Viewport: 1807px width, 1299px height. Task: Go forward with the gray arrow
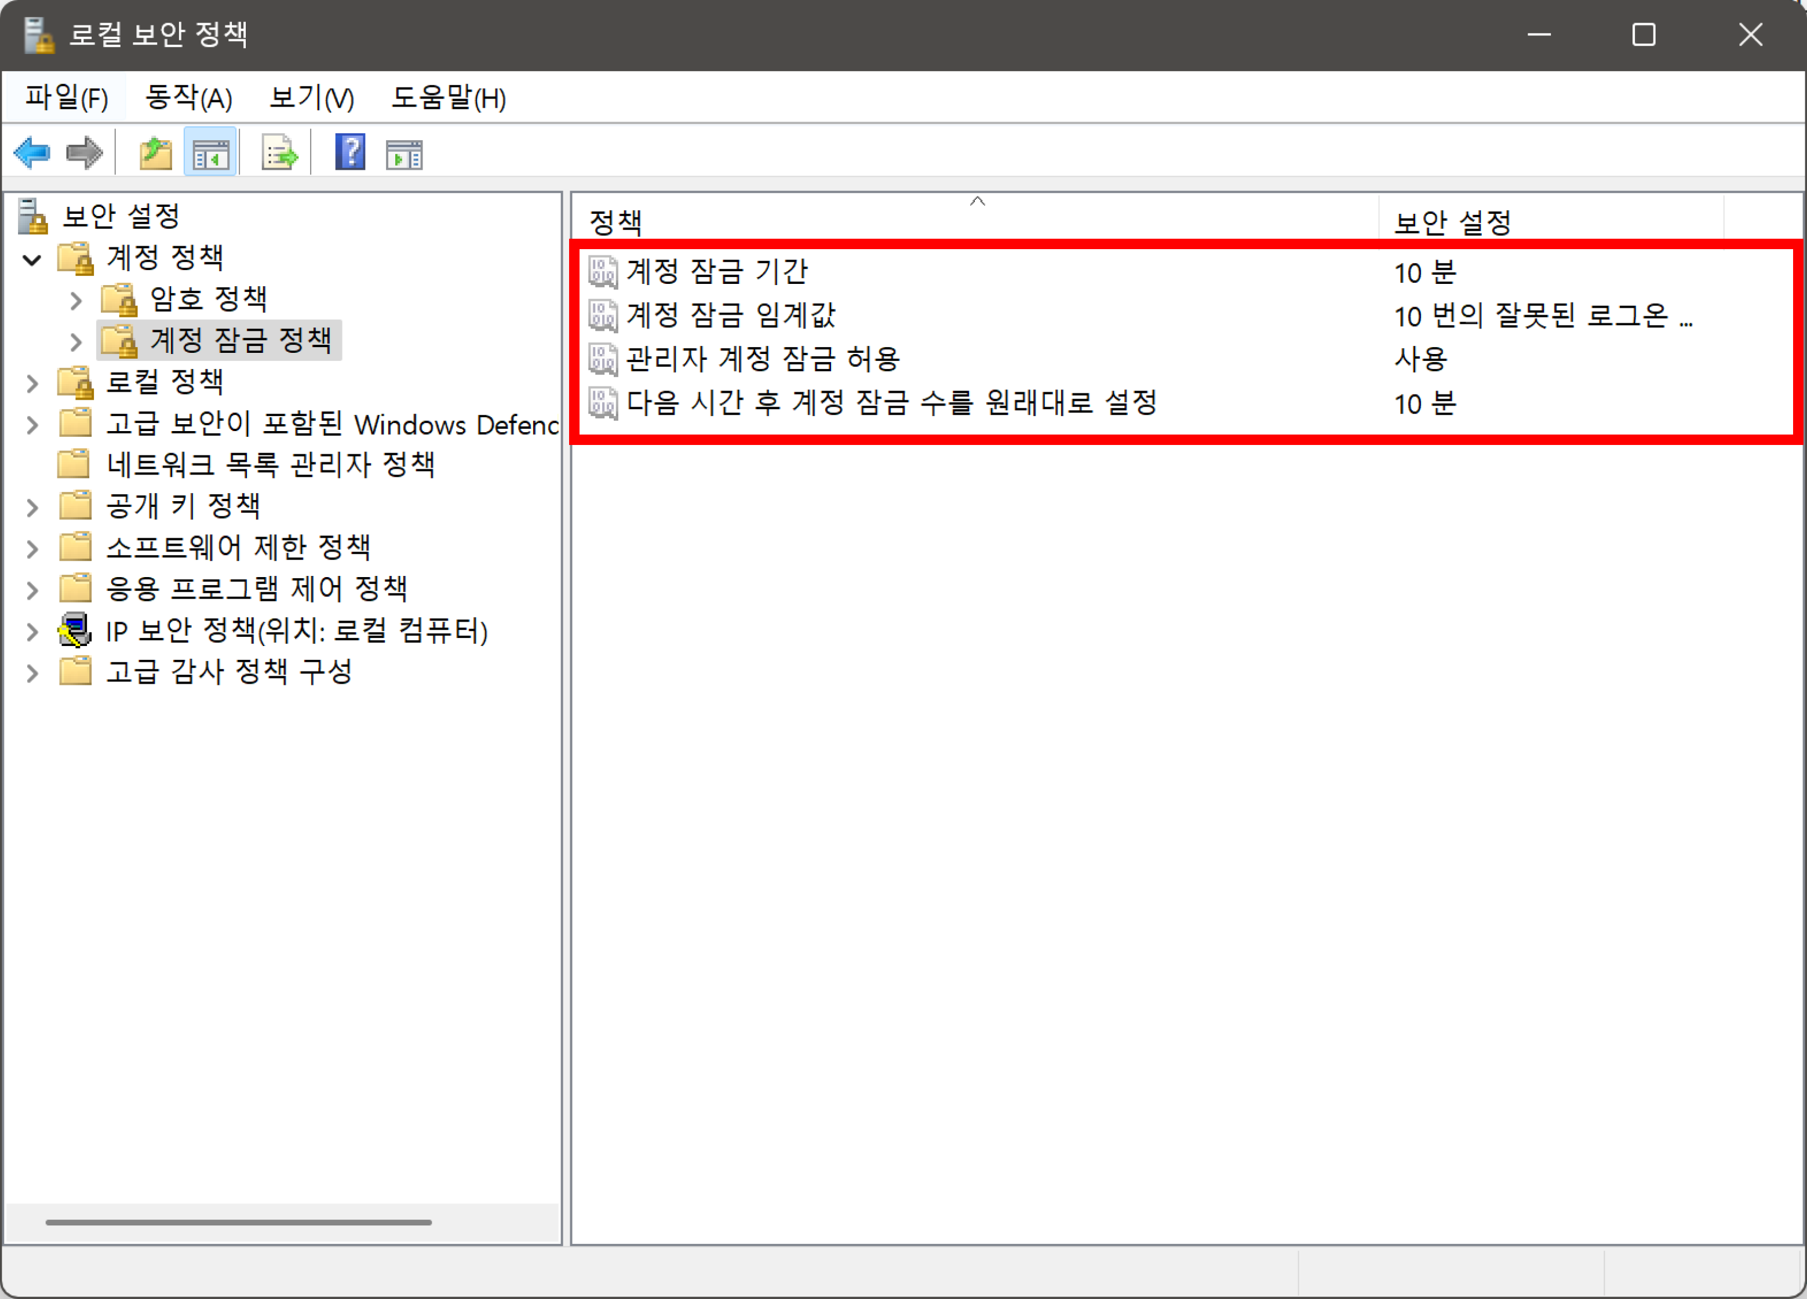point(85,152)
